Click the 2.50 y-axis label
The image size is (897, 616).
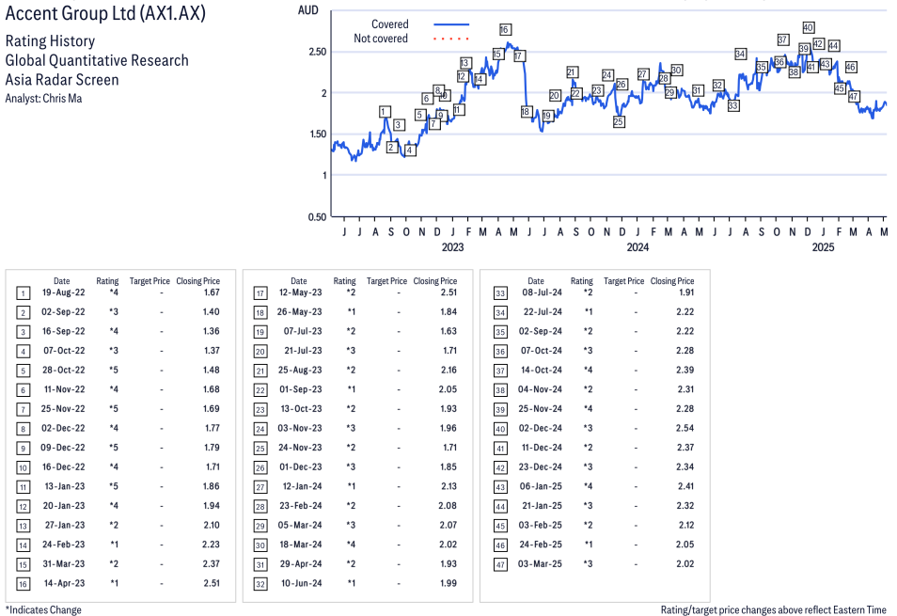pyautogui.click(x=318, y=52)
